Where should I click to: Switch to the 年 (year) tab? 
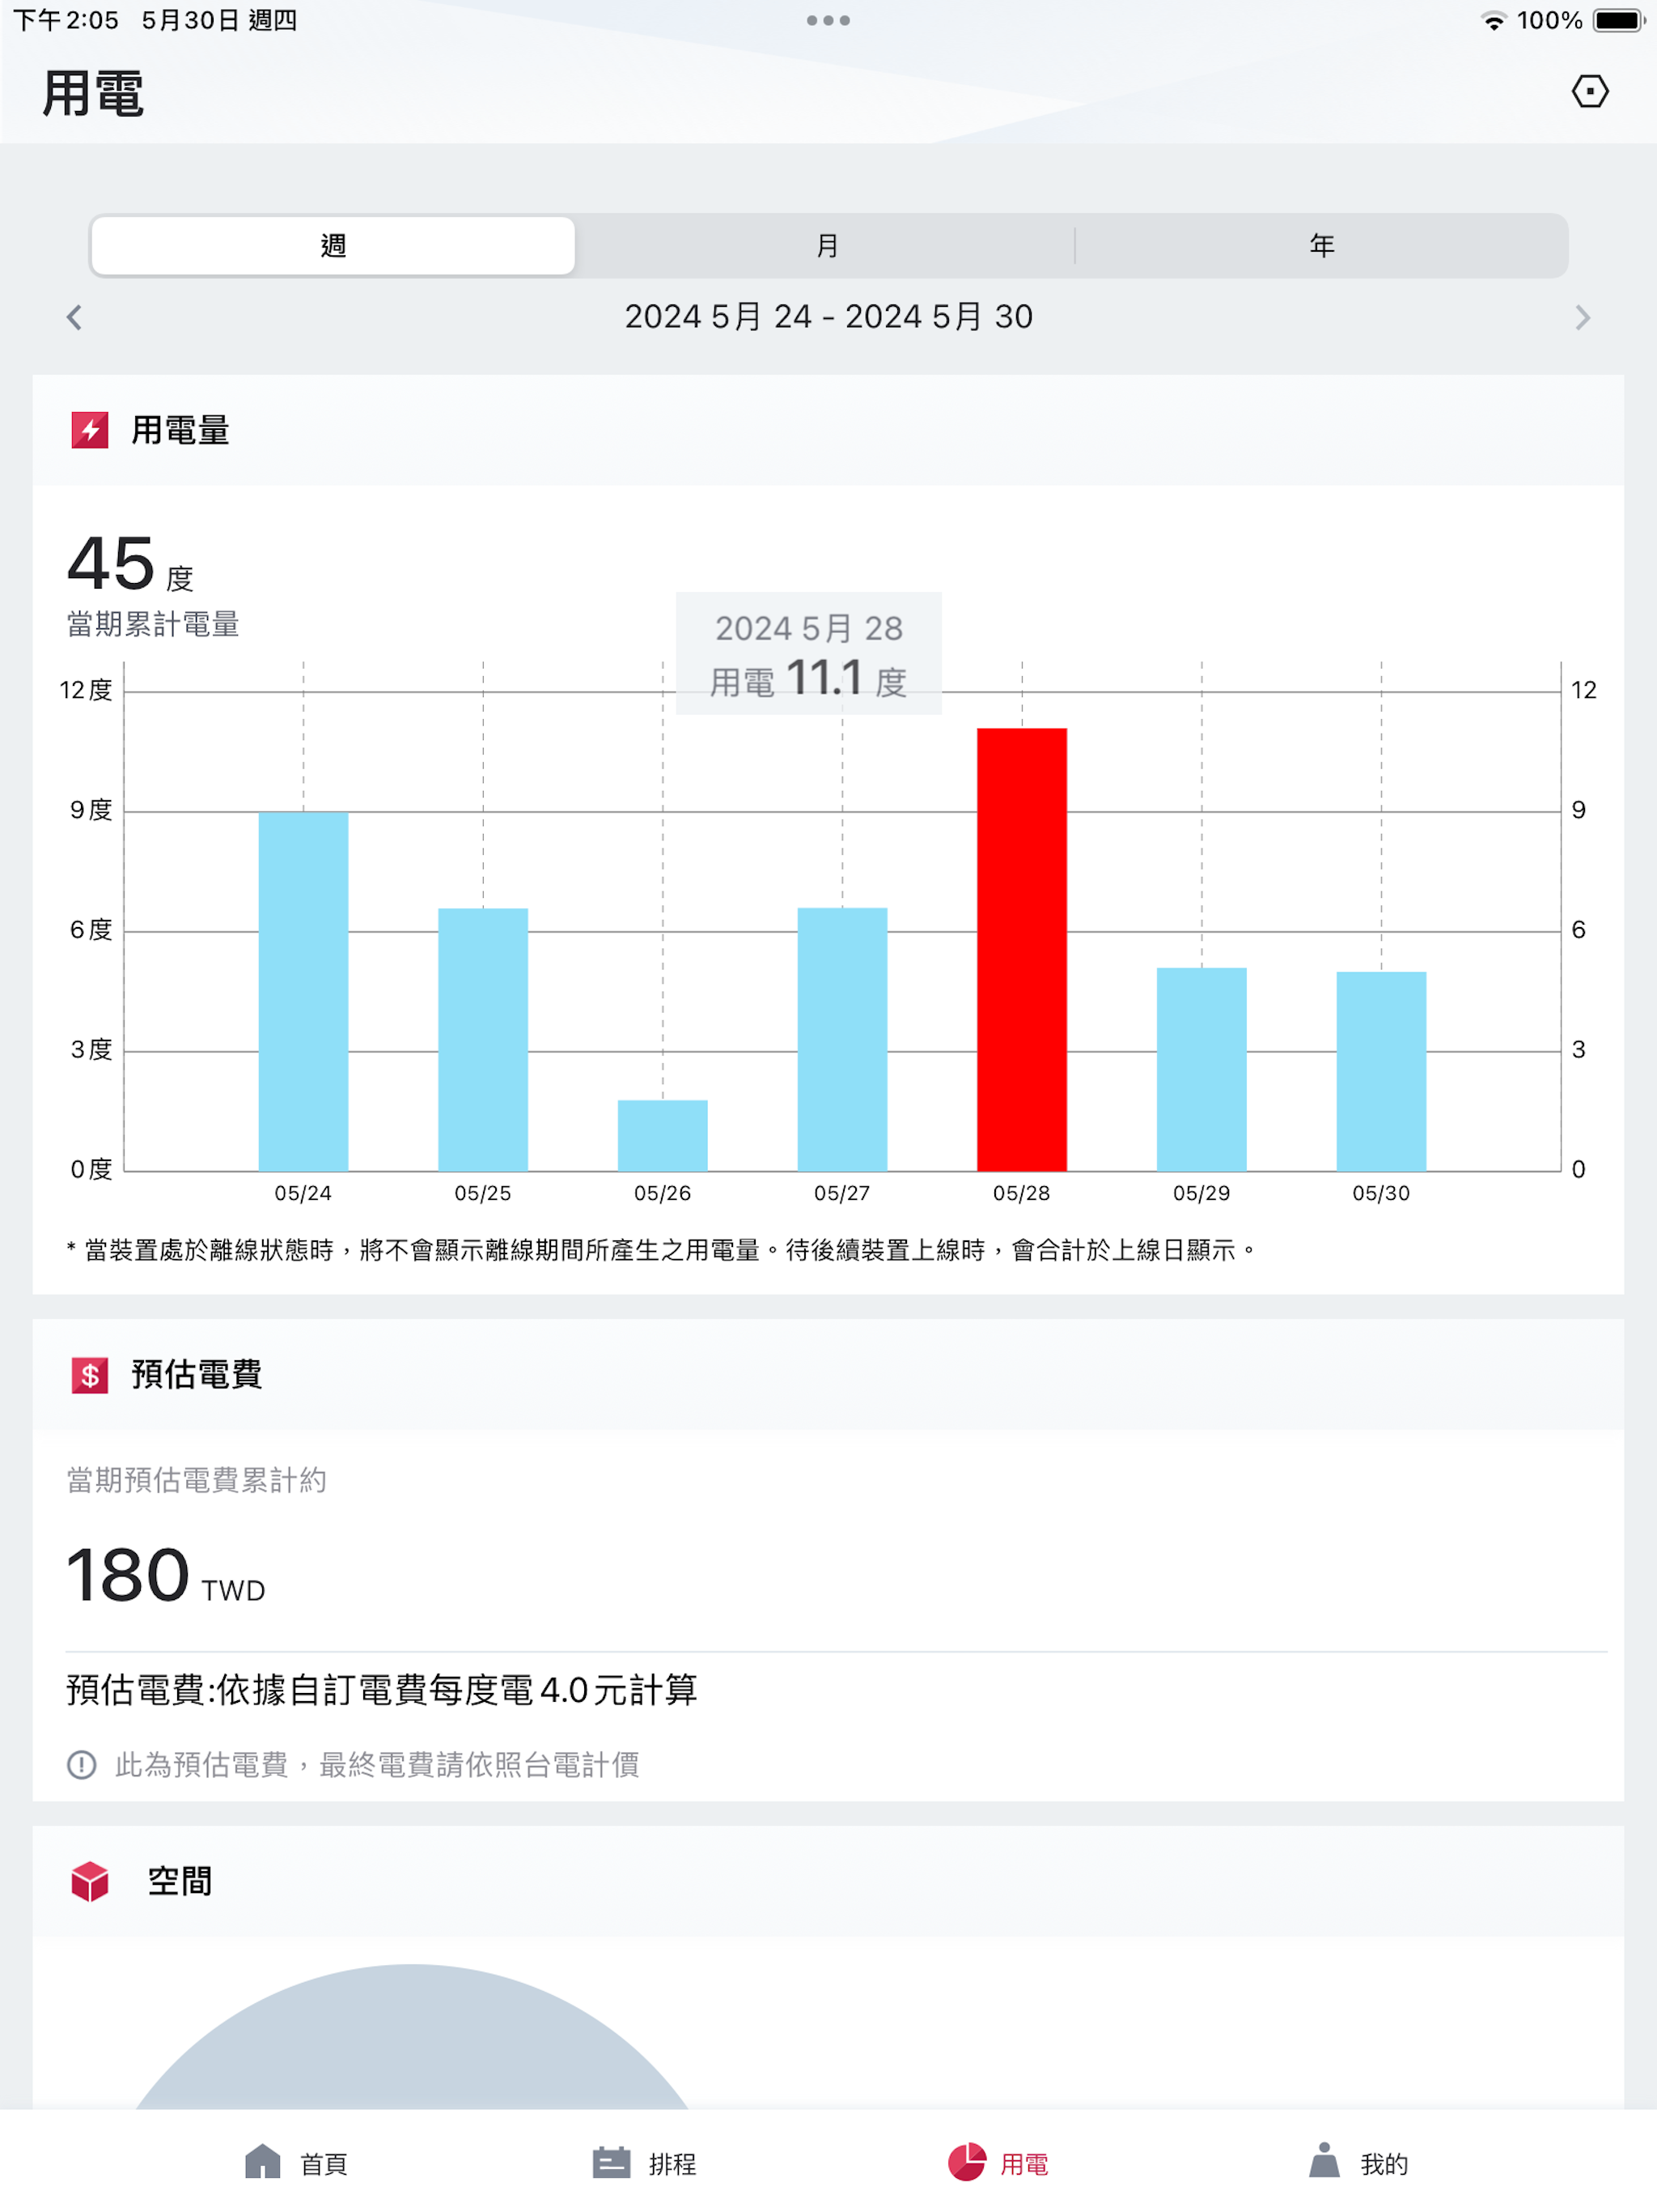tap(1321, 245)
